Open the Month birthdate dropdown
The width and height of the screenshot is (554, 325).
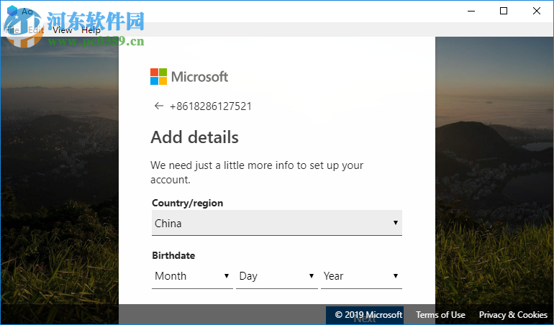tap(192, 276)
